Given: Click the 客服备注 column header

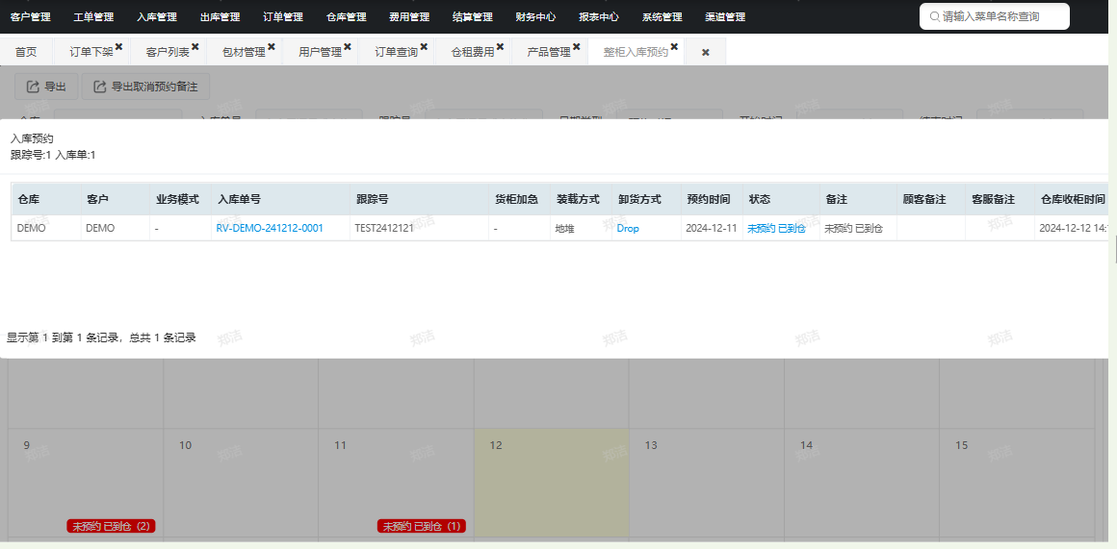Looking at the screenshot, I should 1000,199.
